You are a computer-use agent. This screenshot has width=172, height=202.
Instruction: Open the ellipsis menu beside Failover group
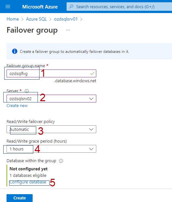68,30
